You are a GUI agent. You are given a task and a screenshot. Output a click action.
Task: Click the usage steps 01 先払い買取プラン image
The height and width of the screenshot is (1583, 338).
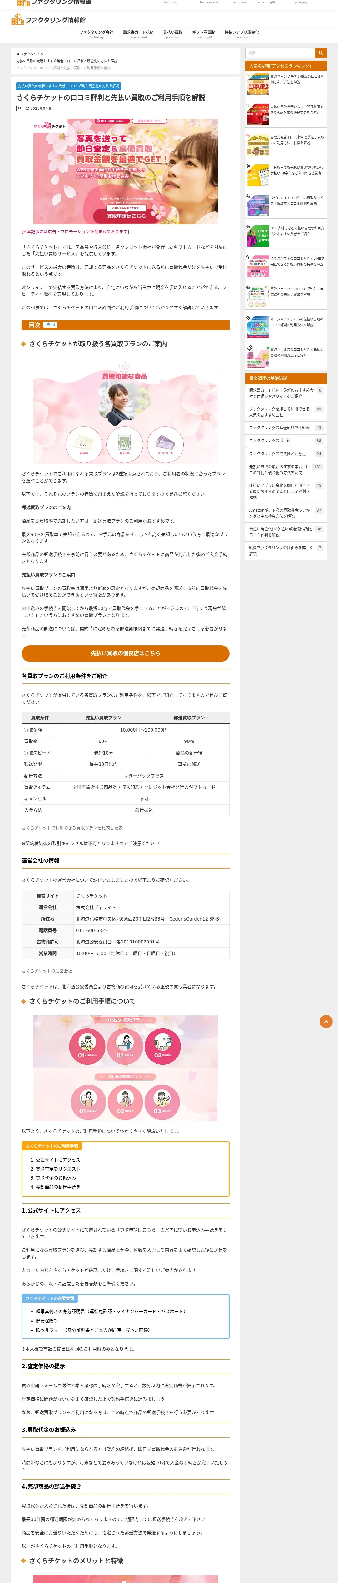pos(125,1069)
